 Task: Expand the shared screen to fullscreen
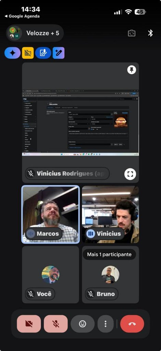point(130,174)
